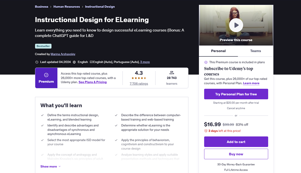The image size is (301, 173).
Task: Click the last updated alert icon
Action: pos(37,62)
